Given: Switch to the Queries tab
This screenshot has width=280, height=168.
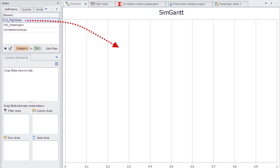Looking at the screenshot, I should tap(26, 9).
